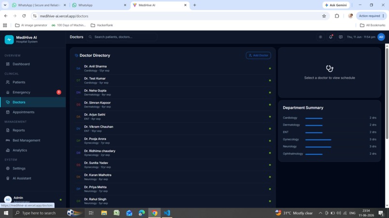389x218 pixels.
Task: Open Visual Studio Code from taskbar
Action: click(167, 213)
